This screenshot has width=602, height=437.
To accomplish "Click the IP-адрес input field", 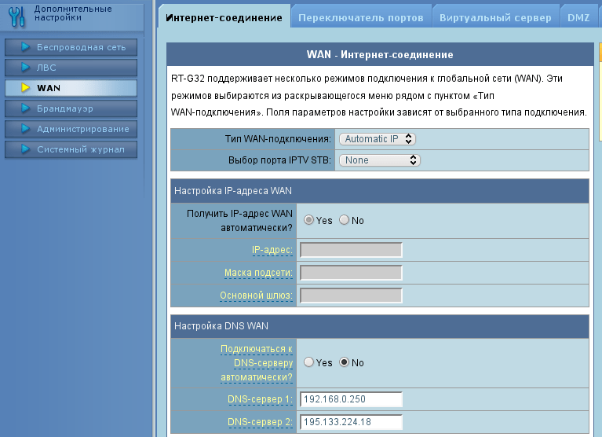I will click(351, 250).
